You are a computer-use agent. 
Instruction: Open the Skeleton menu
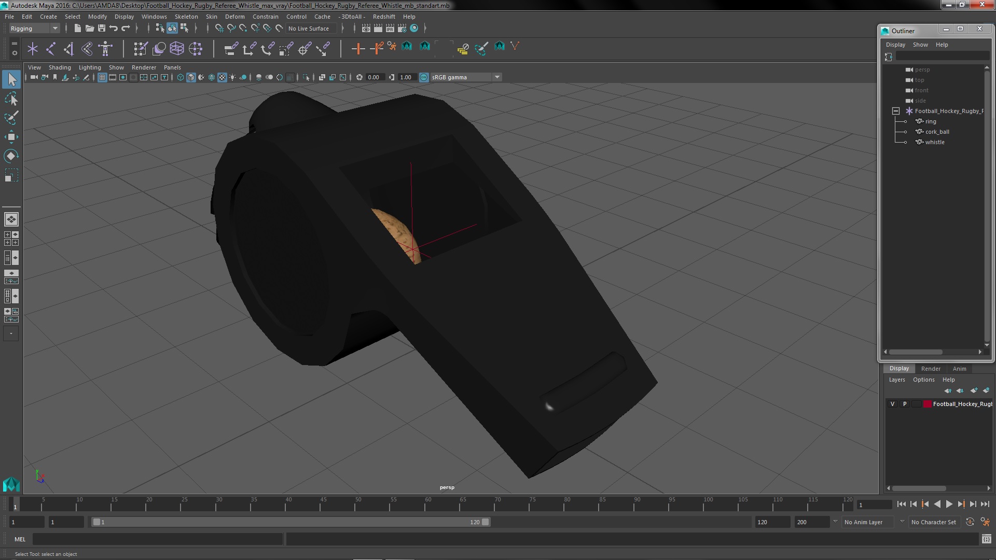tap(186, 17)
